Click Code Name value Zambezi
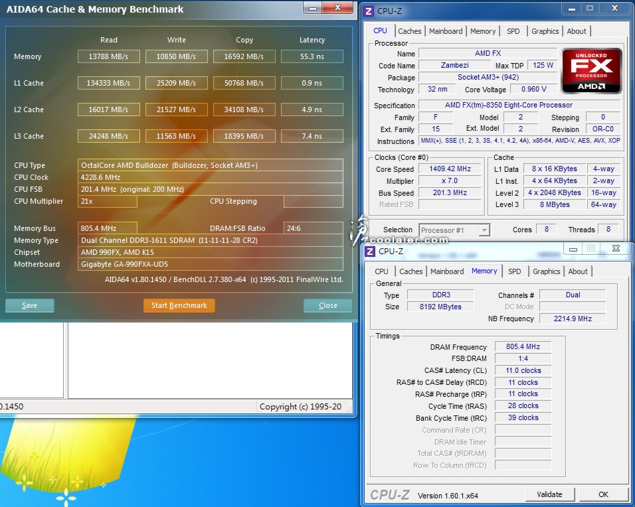The image size is (635, 507). tap(454, 65)
